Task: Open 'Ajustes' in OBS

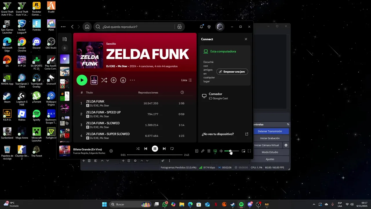Action: [x=270, y=159]
